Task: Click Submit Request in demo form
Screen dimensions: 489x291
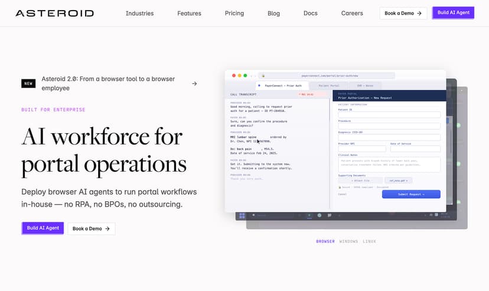Action: tap(411, 194)
